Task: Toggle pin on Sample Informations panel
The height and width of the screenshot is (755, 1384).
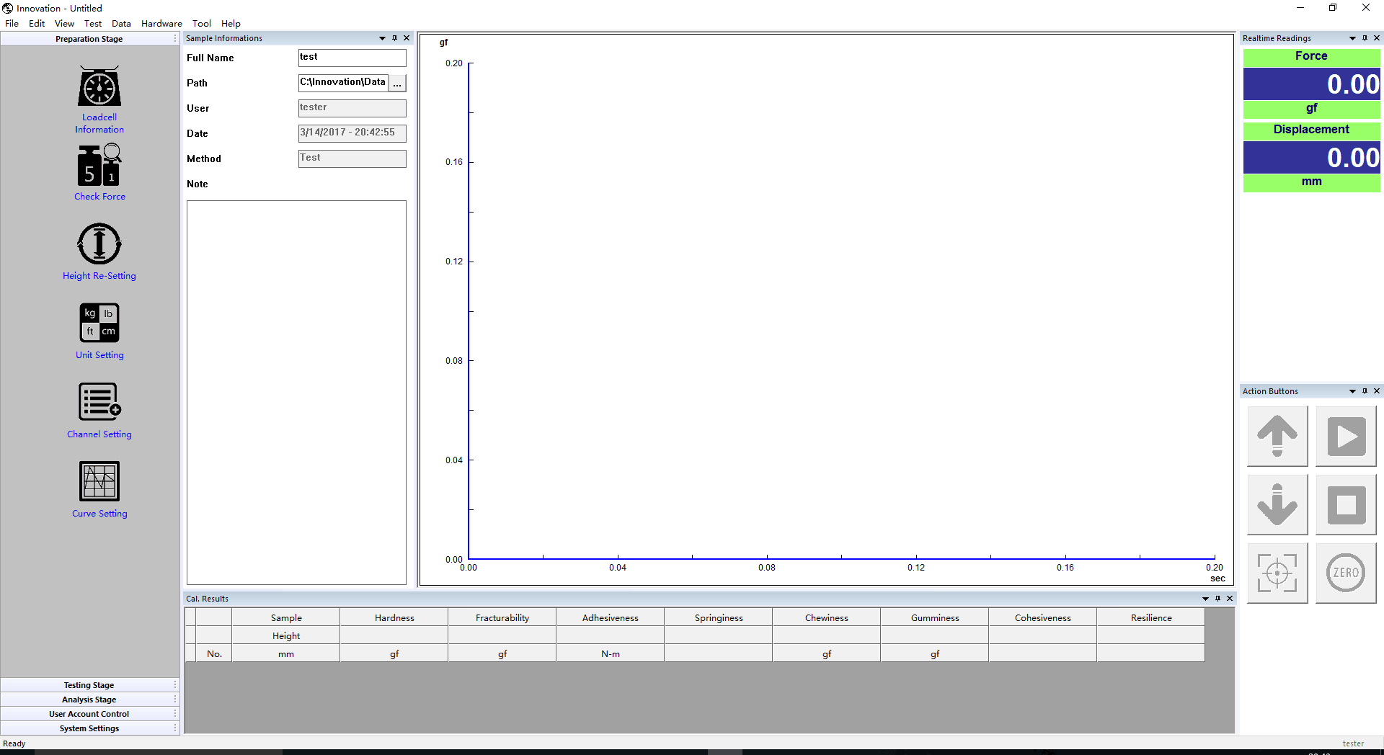Action: click(x=394, y=38)
